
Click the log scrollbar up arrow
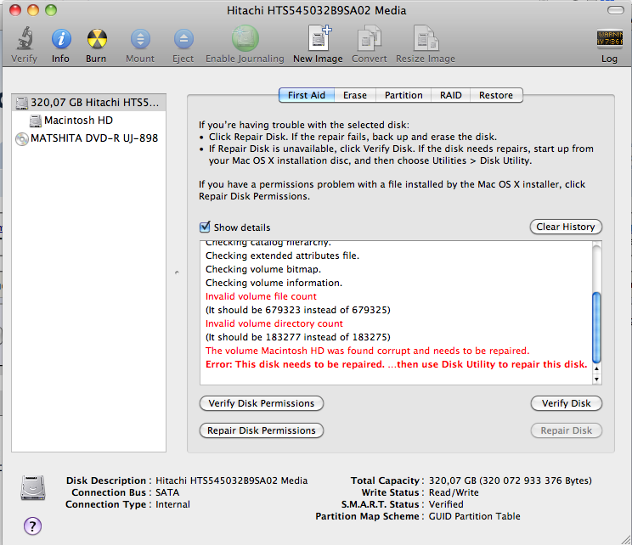click(x=596, y=368)
